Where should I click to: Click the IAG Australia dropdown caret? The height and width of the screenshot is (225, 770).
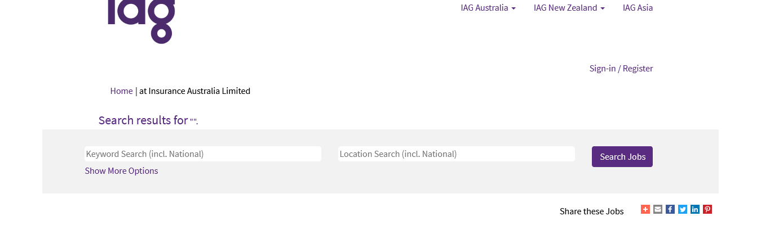[514, 8]
